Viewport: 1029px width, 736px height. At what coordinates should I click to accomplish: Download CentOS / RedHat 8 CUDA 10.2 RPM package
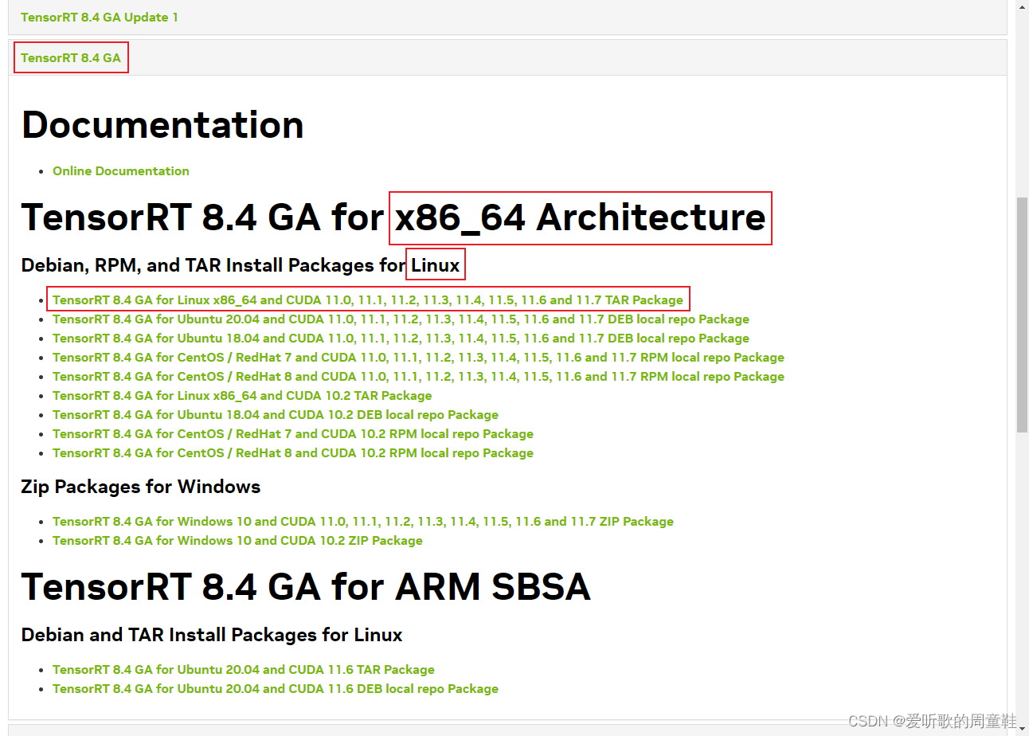(x=293, y=452)
